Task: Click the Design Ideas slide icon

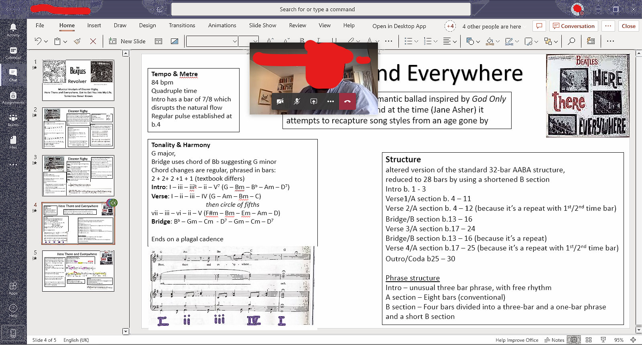Action: pyautogui.click(x=175, y=41)
